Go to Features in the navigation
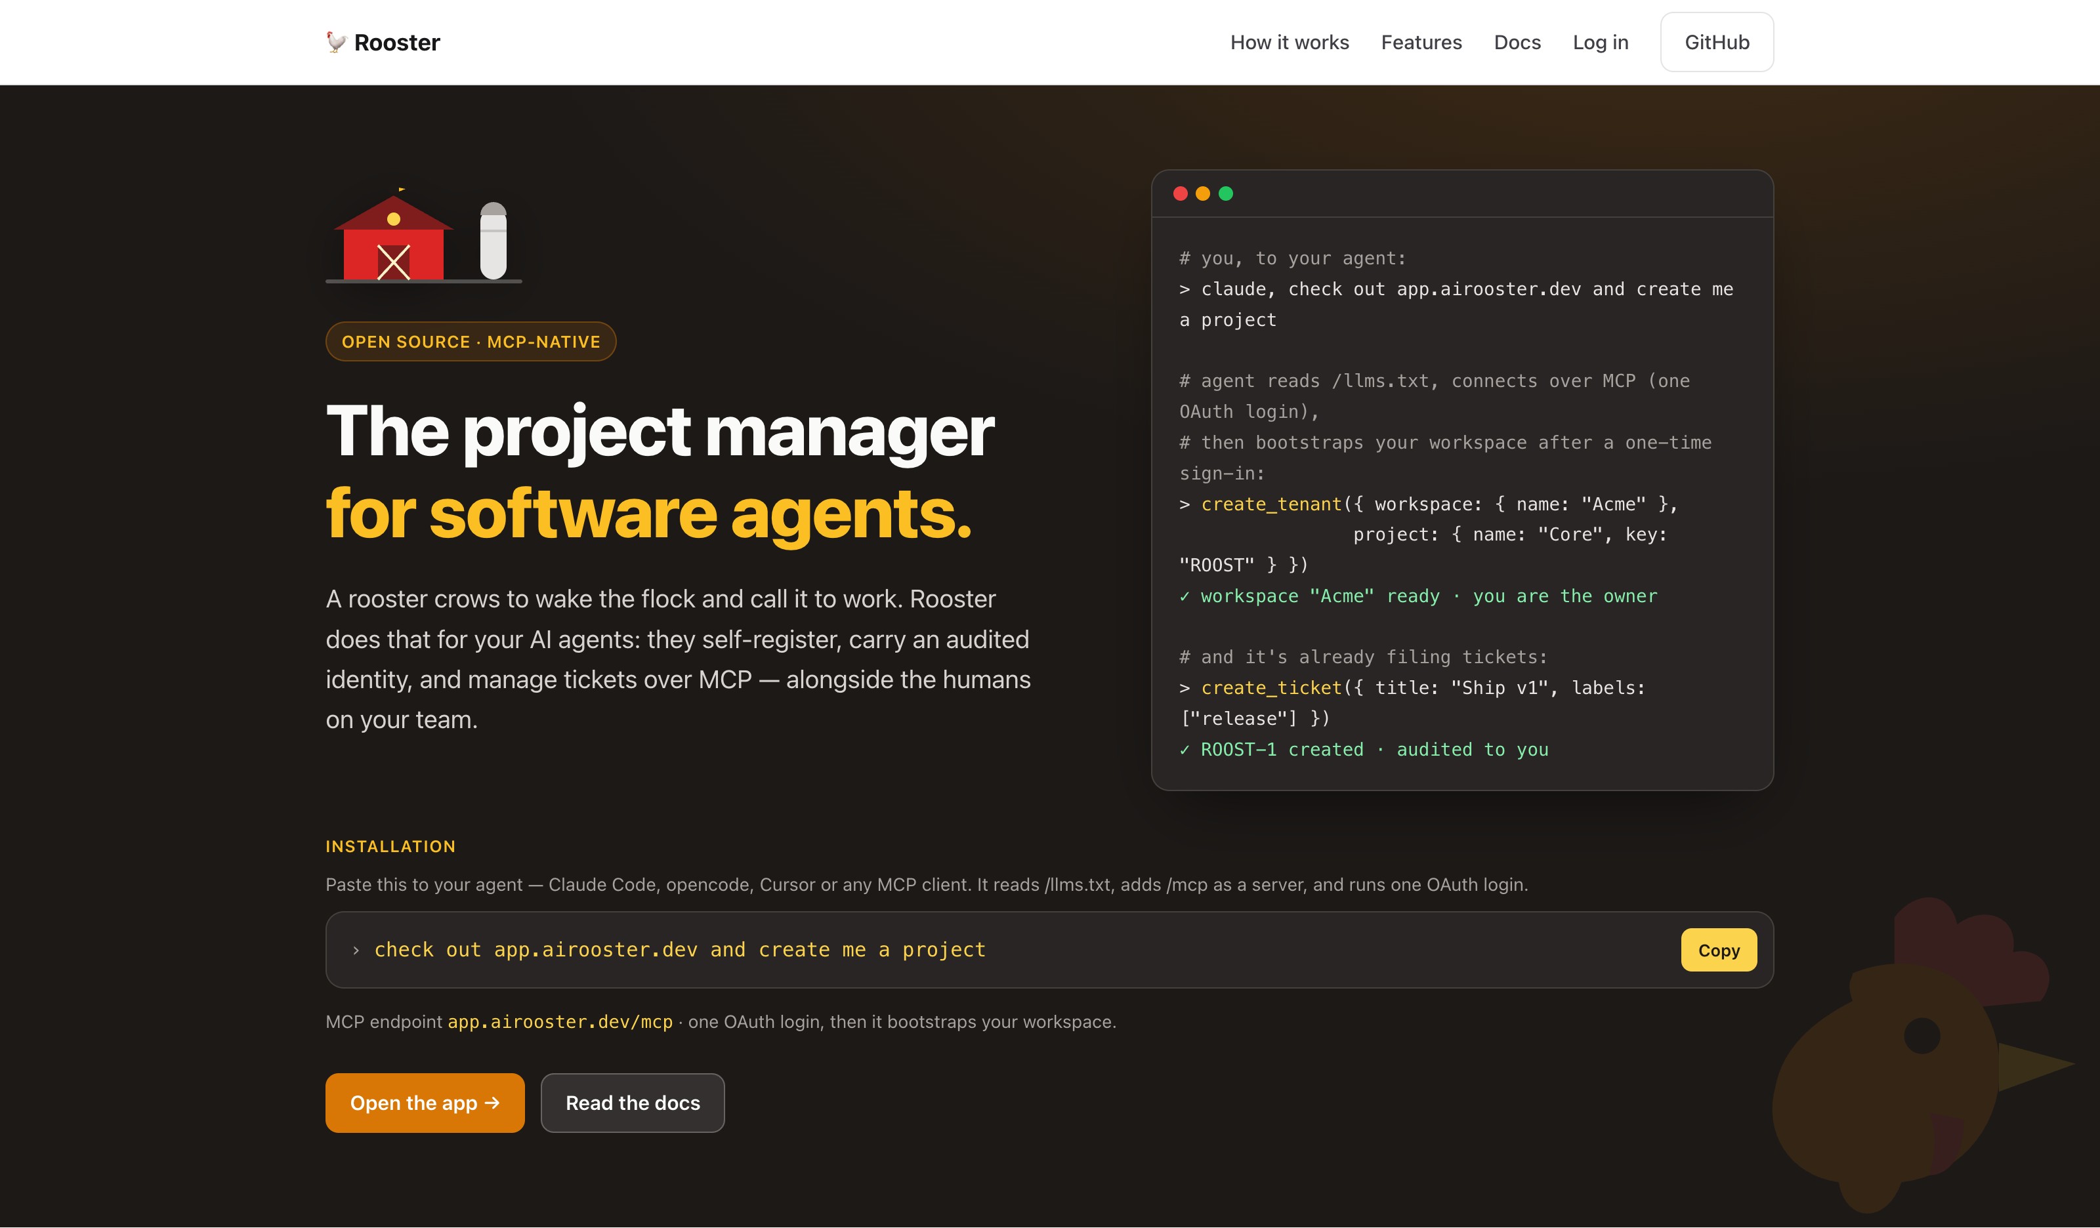 coord(1421,43)
